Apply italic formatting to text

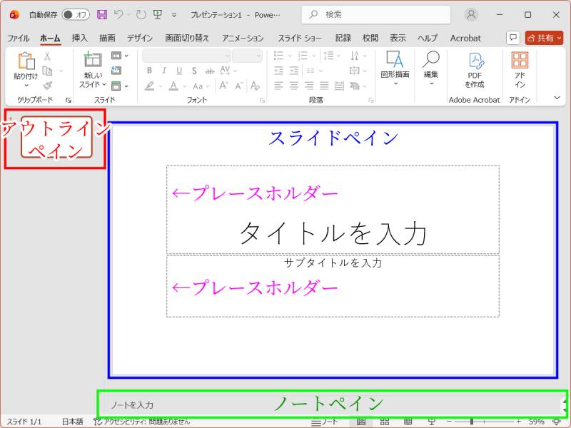coord(164,70)
